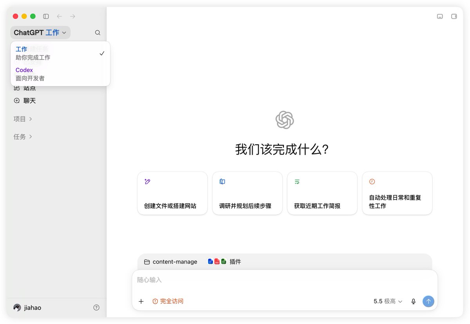Click the ChatGPT logo in the center
This screenshot has height=324, width=470.
click(285, 120)
